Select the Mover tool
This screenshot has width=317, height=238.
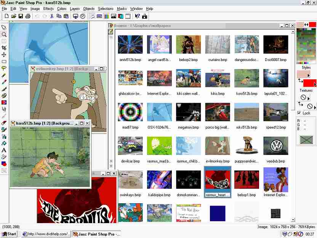pos(4,55)
